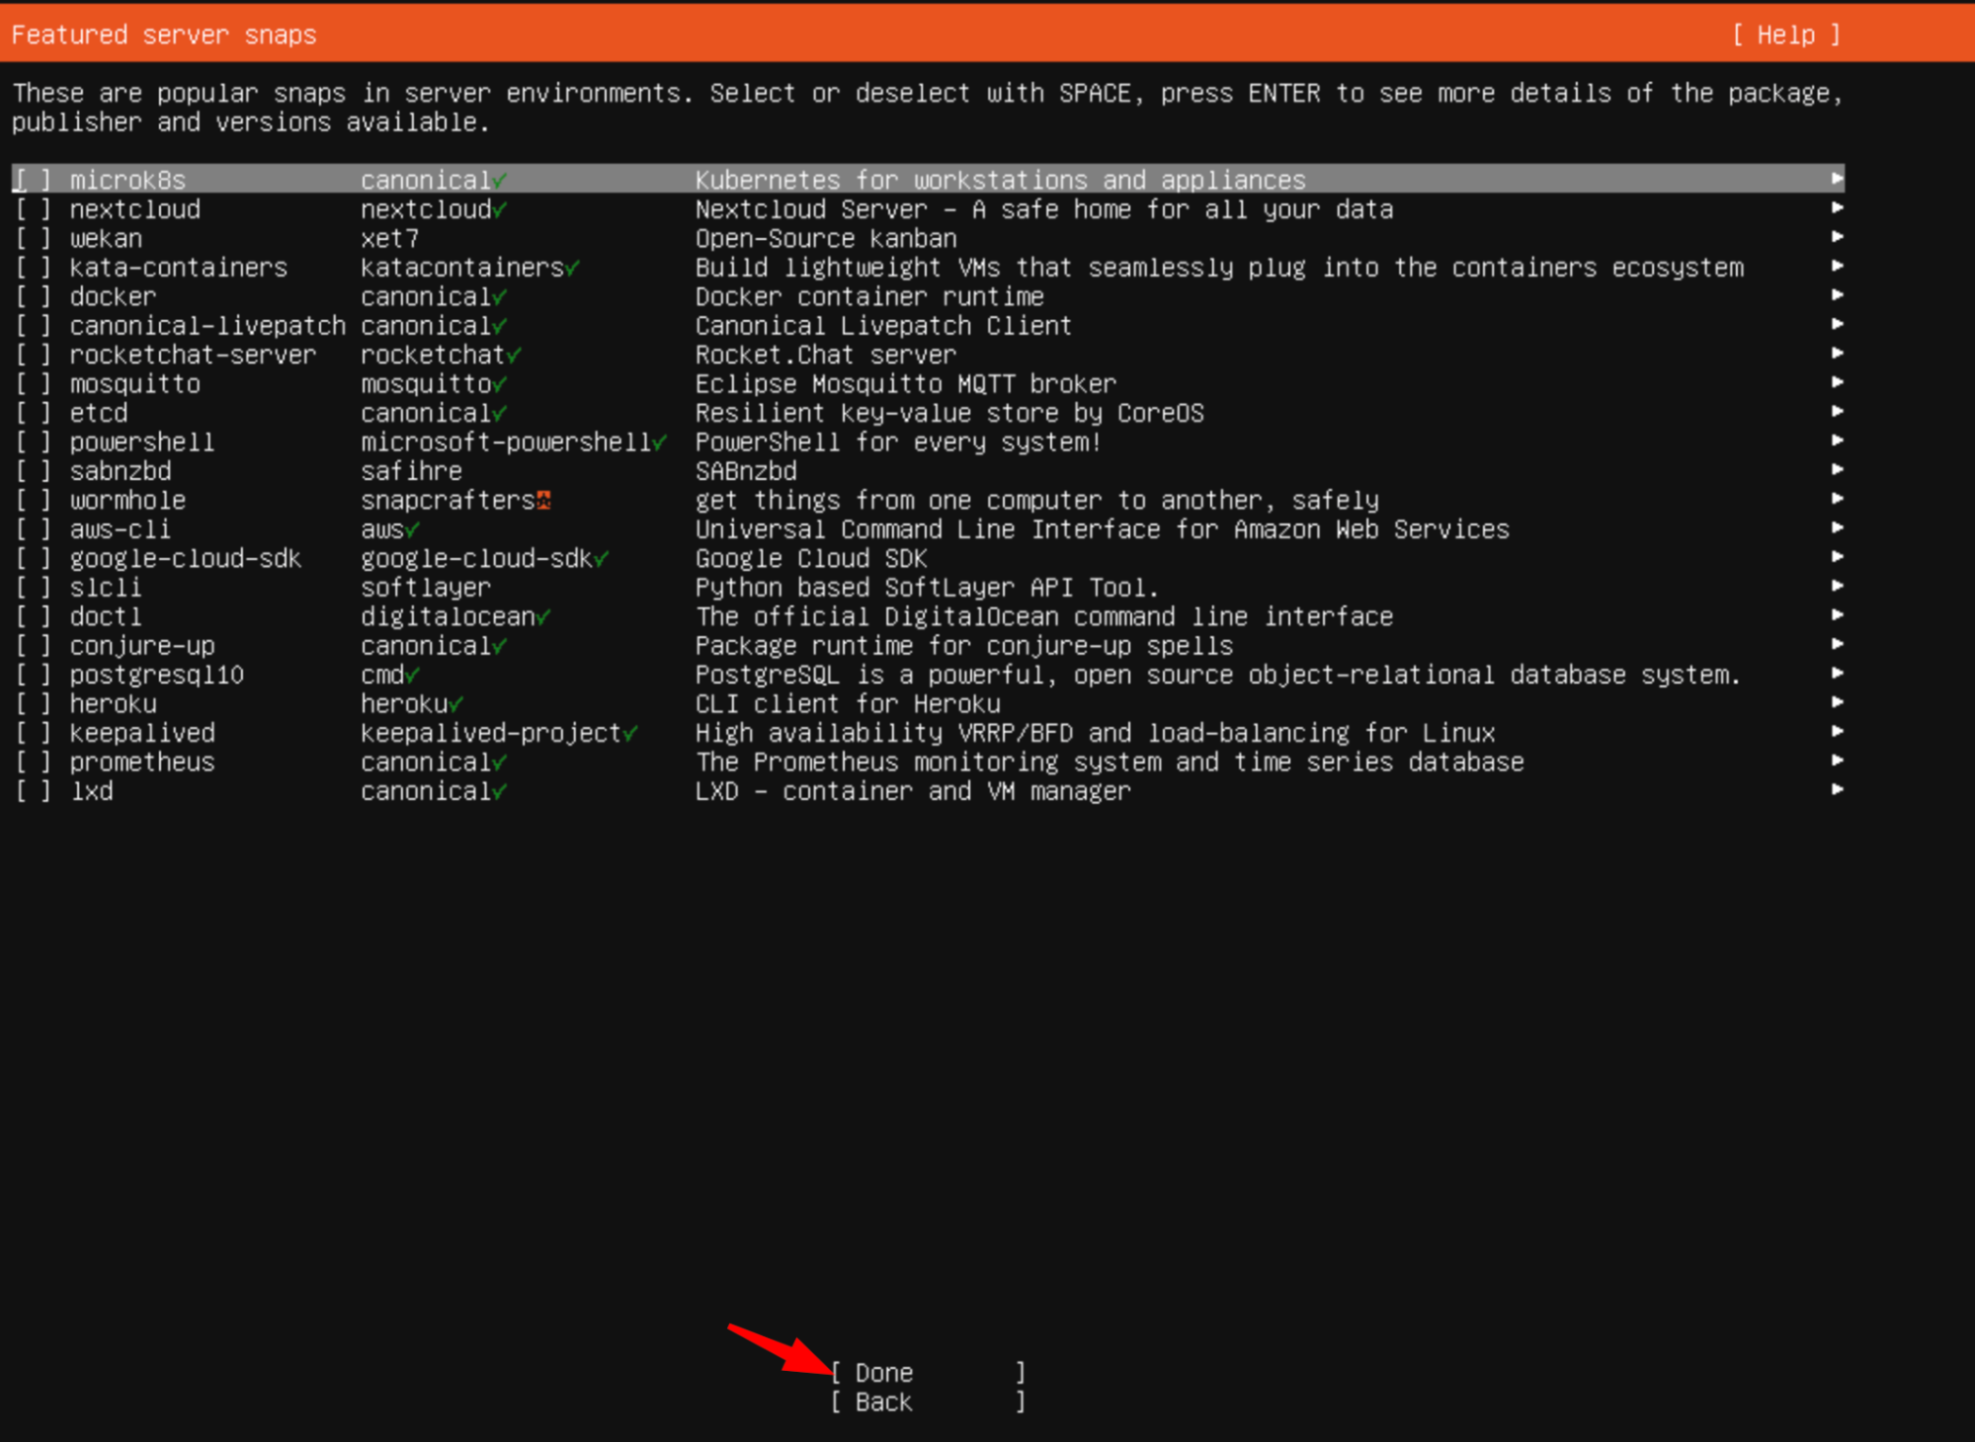
Task: Expand details arrow for microk8s row
Action: pyautogui.click(x=1837, y=179)
